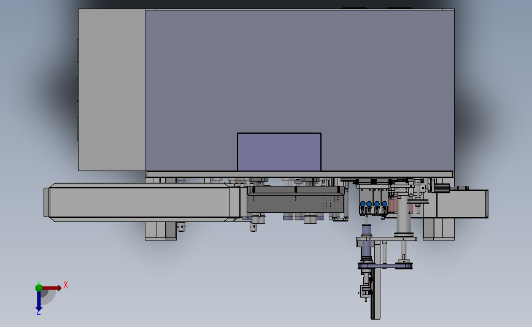Click the green Y axis dot of the triad
The image size is (532, 327).
(x=39, y=288)
